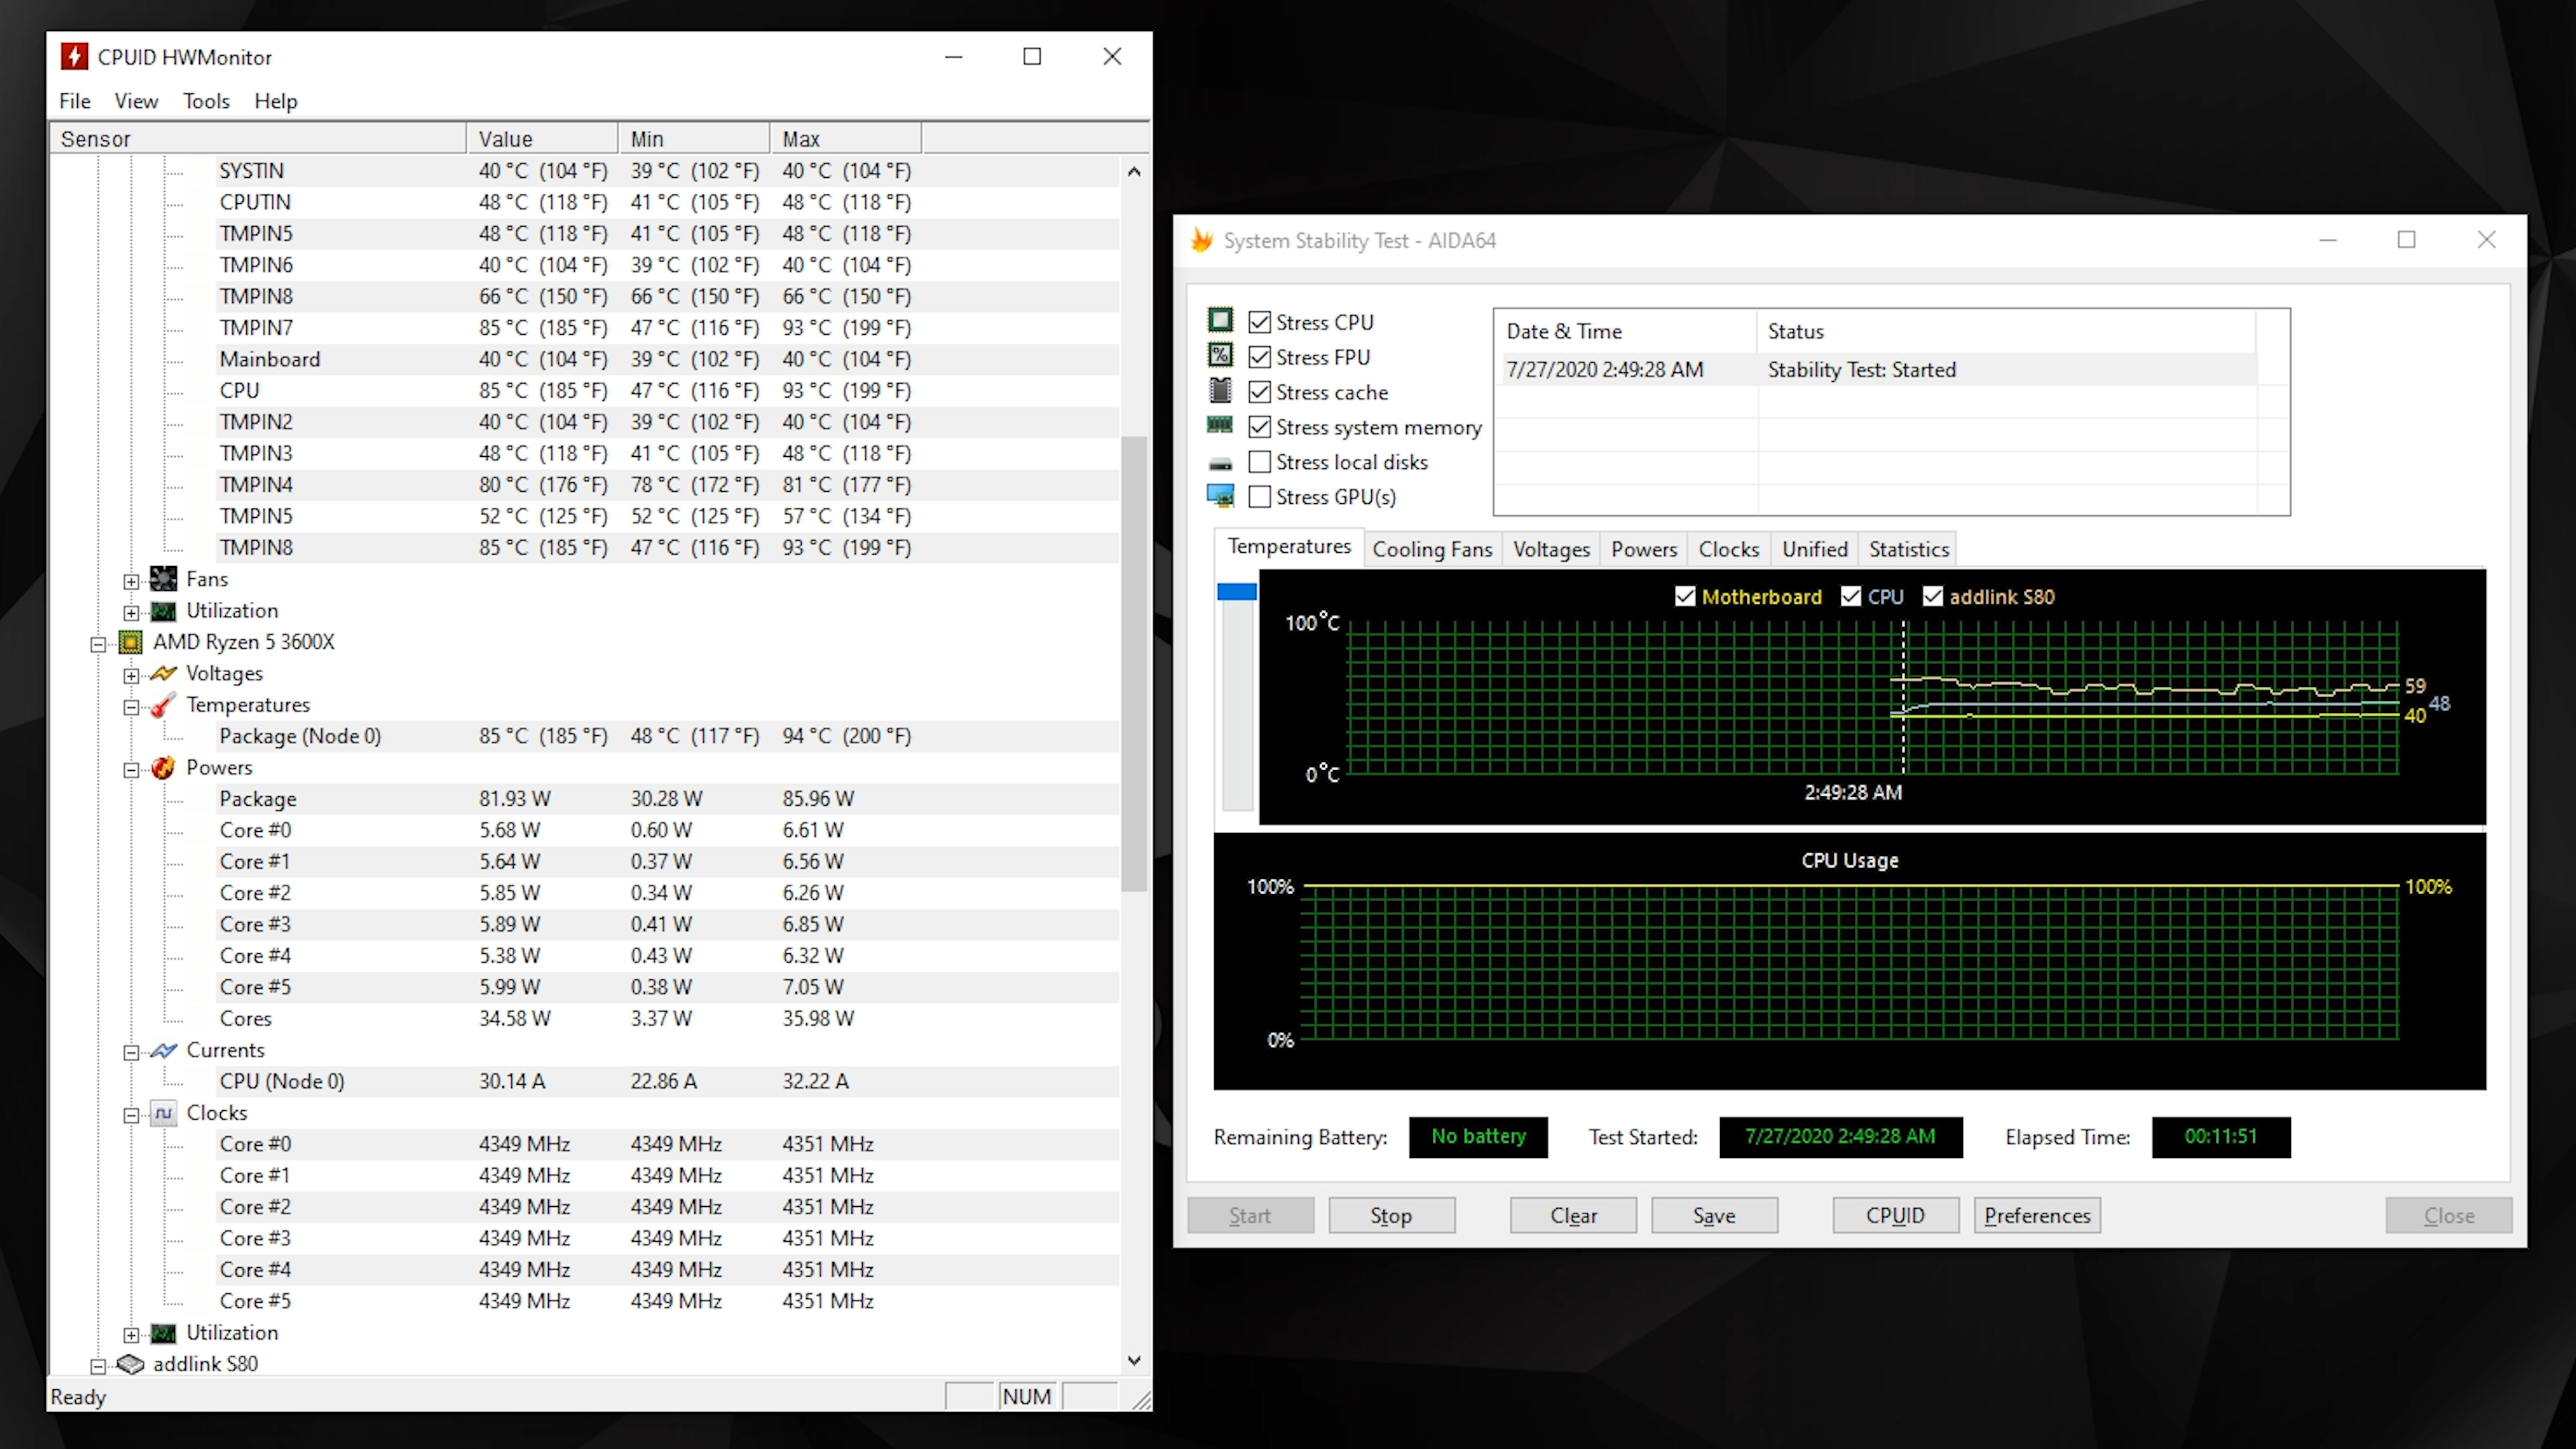This screenshot has height=1449, width=2576.
Task: Collapse the addlink S80 node
Action: tap(98, 1366)
